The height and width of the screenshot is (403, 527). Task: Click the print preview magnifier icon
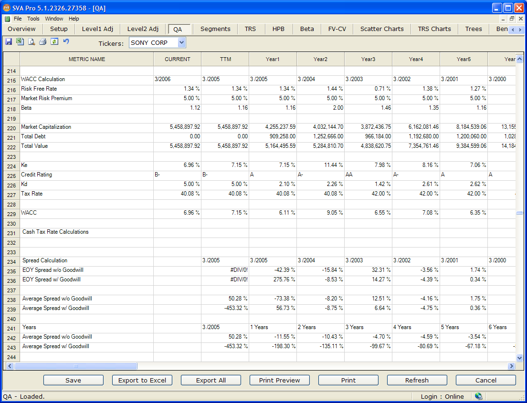[32, 42]
